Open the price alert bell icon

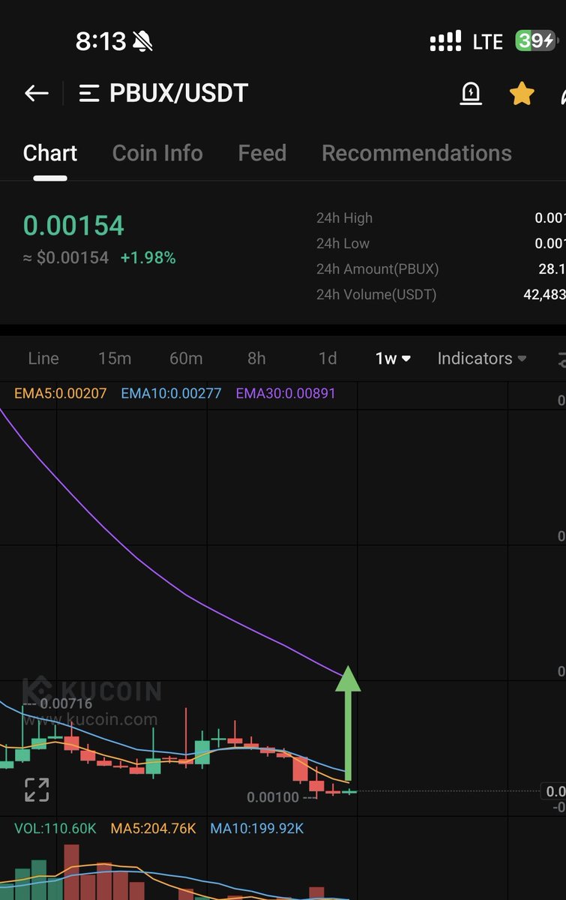pyautogui.click(x=471, y=93)
